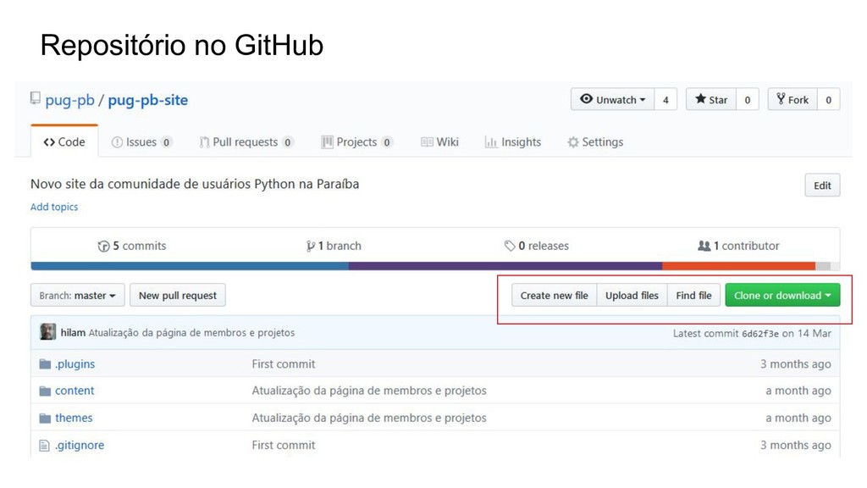Click the hilam avatar thumbnail
The width and height of the screenshot is (867, 488).
click(x=47, y=332)
